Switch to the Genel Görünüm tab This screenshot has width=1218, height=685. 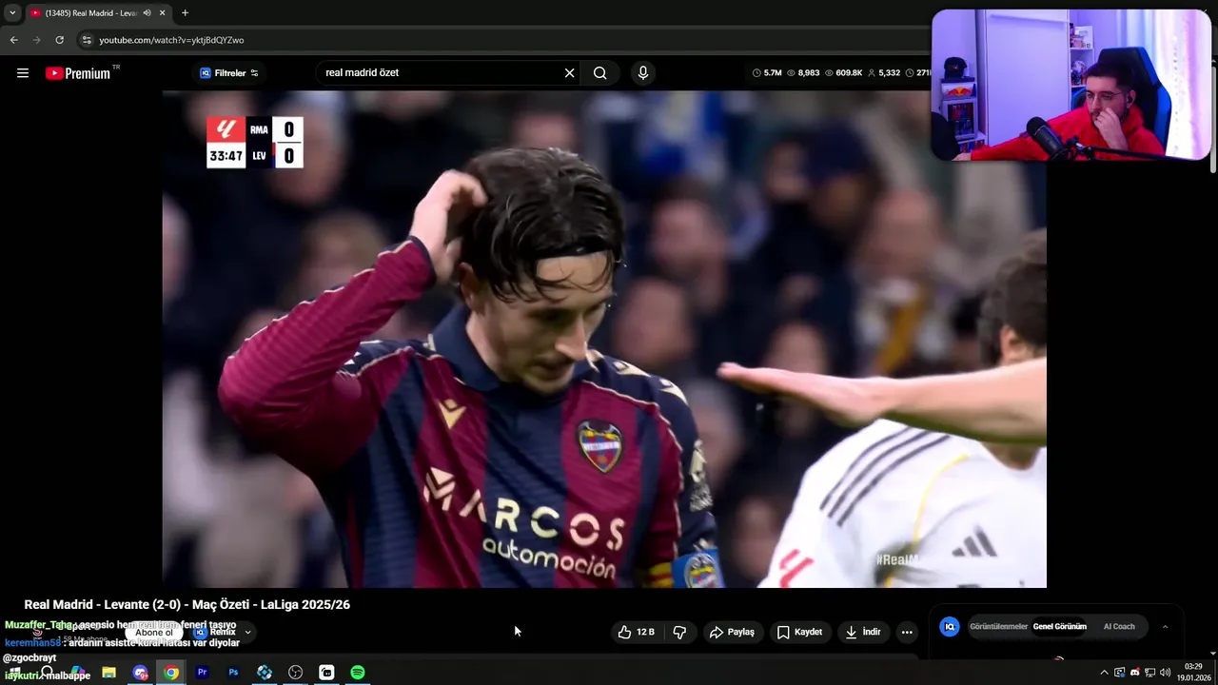(1059, 627)
